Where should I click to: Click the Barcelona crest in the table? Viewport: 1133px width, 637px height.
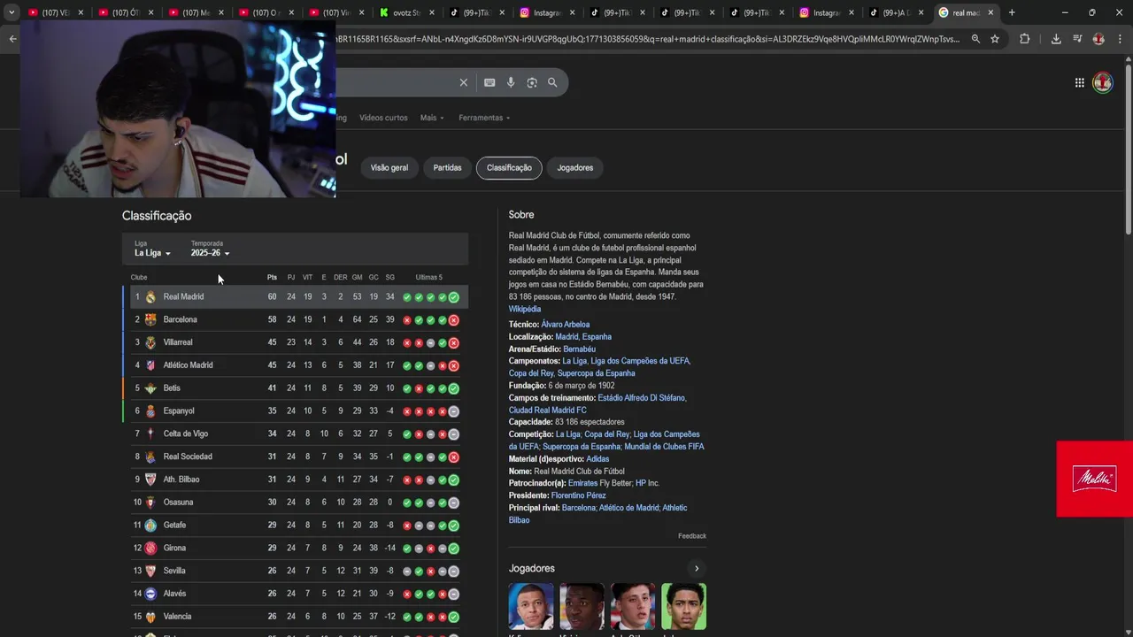(150, 319)
